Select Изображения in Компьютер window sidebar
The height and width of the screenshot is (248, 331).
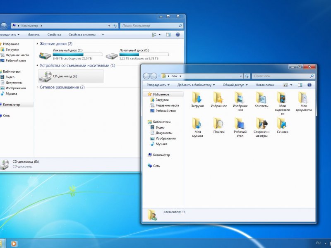coord(16,88)
